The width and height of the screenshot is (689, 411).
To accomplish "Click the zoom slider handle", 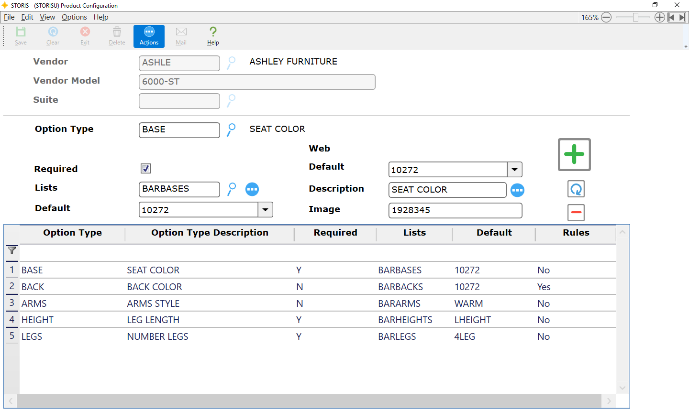I will click(635, 17).
